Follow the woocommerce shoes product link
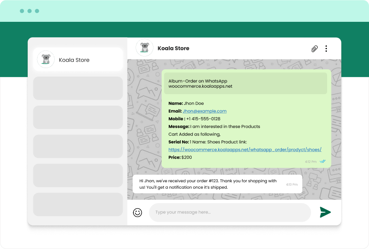 [x=245, y=150]
